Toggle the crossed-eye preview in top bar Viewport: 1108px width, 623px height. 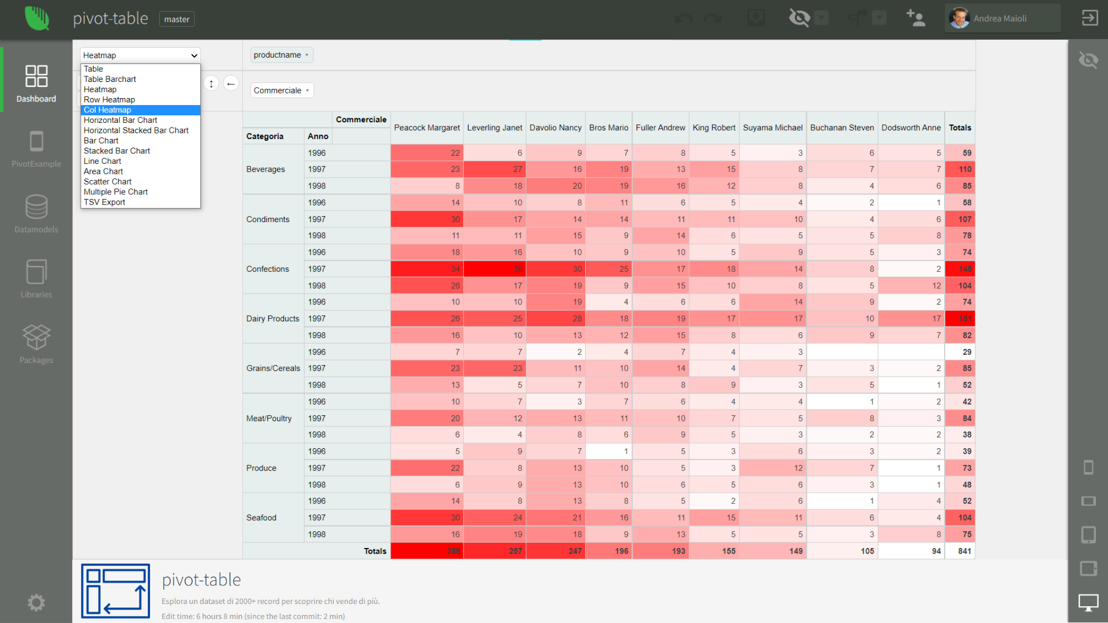tap(799, 18)
